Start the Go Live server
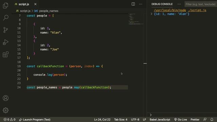 click(x=180, y=120)
